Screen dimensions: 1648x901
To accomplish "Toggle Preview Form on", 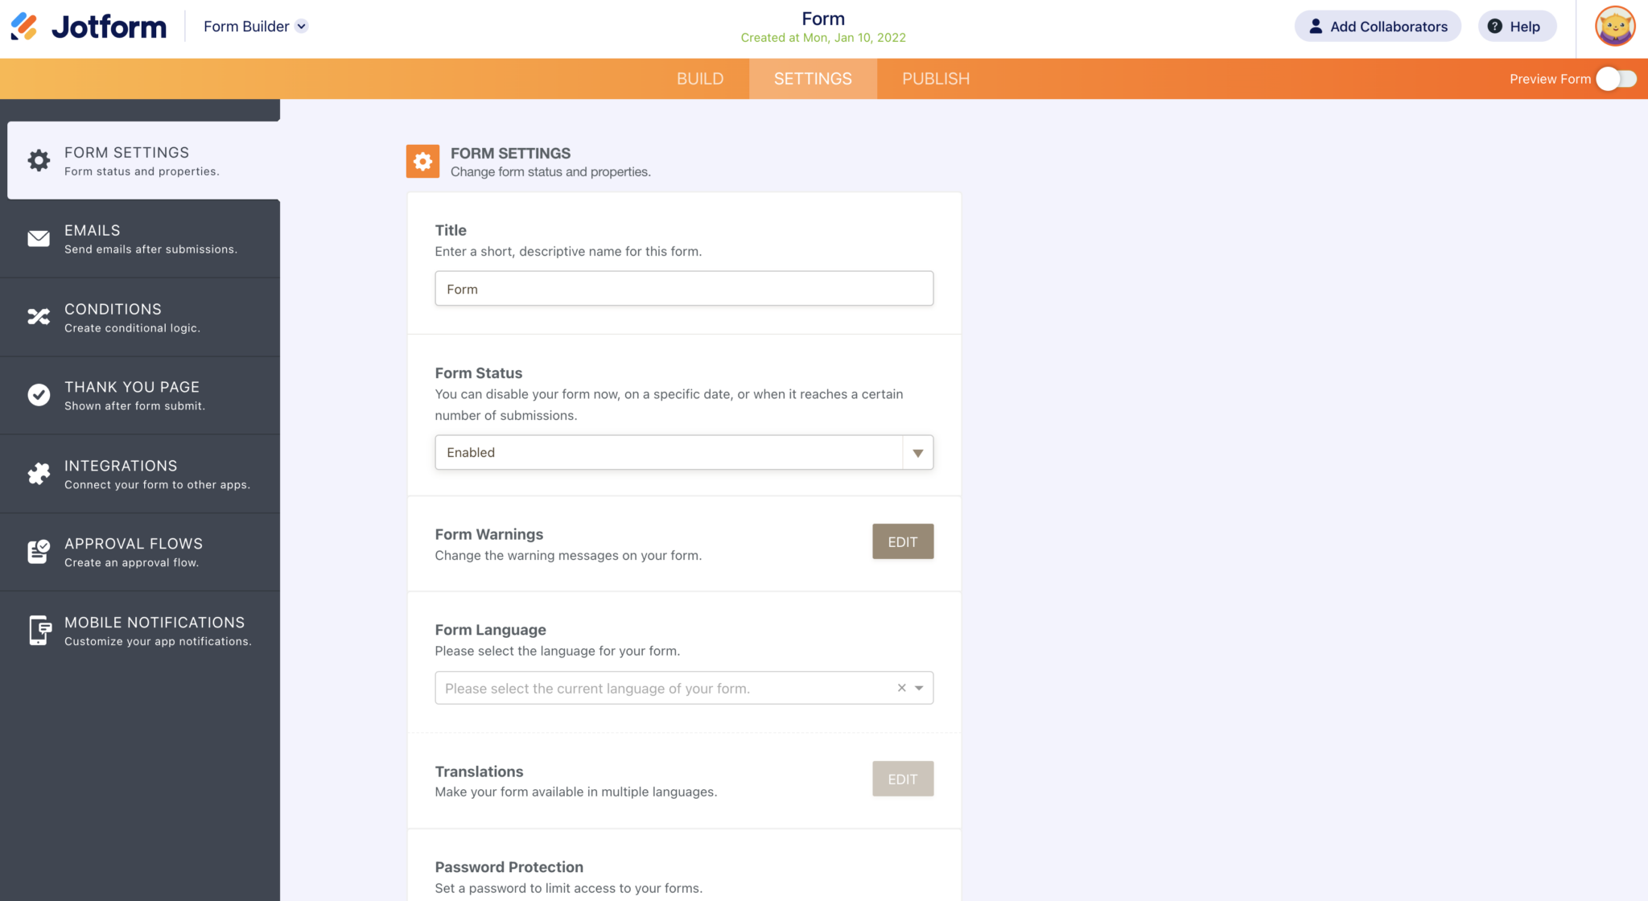I will [x=1616, y=79].
